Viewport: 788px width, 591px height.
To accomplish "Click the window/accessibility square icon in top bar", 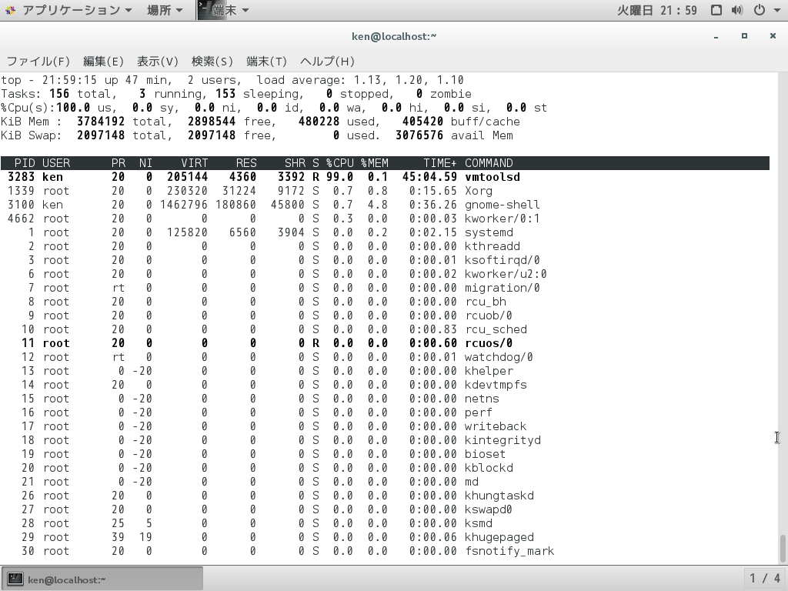I will (x=716, y=10).
